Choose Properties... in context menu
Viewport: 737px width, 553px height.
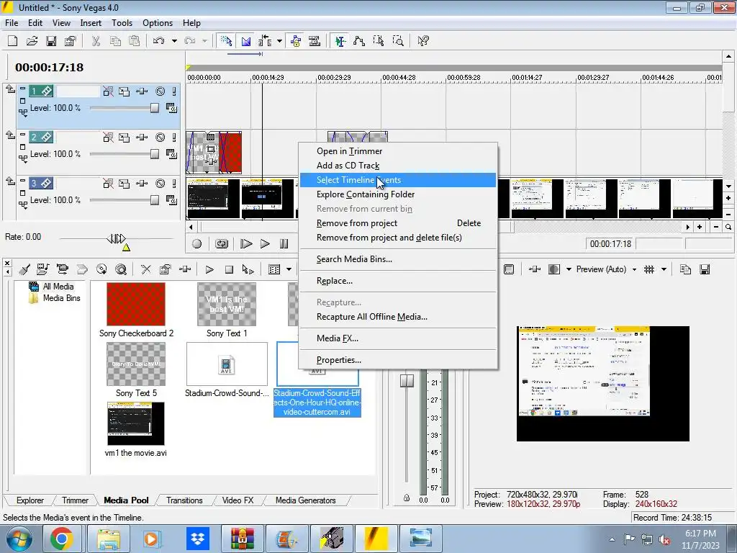pos(397,360)
